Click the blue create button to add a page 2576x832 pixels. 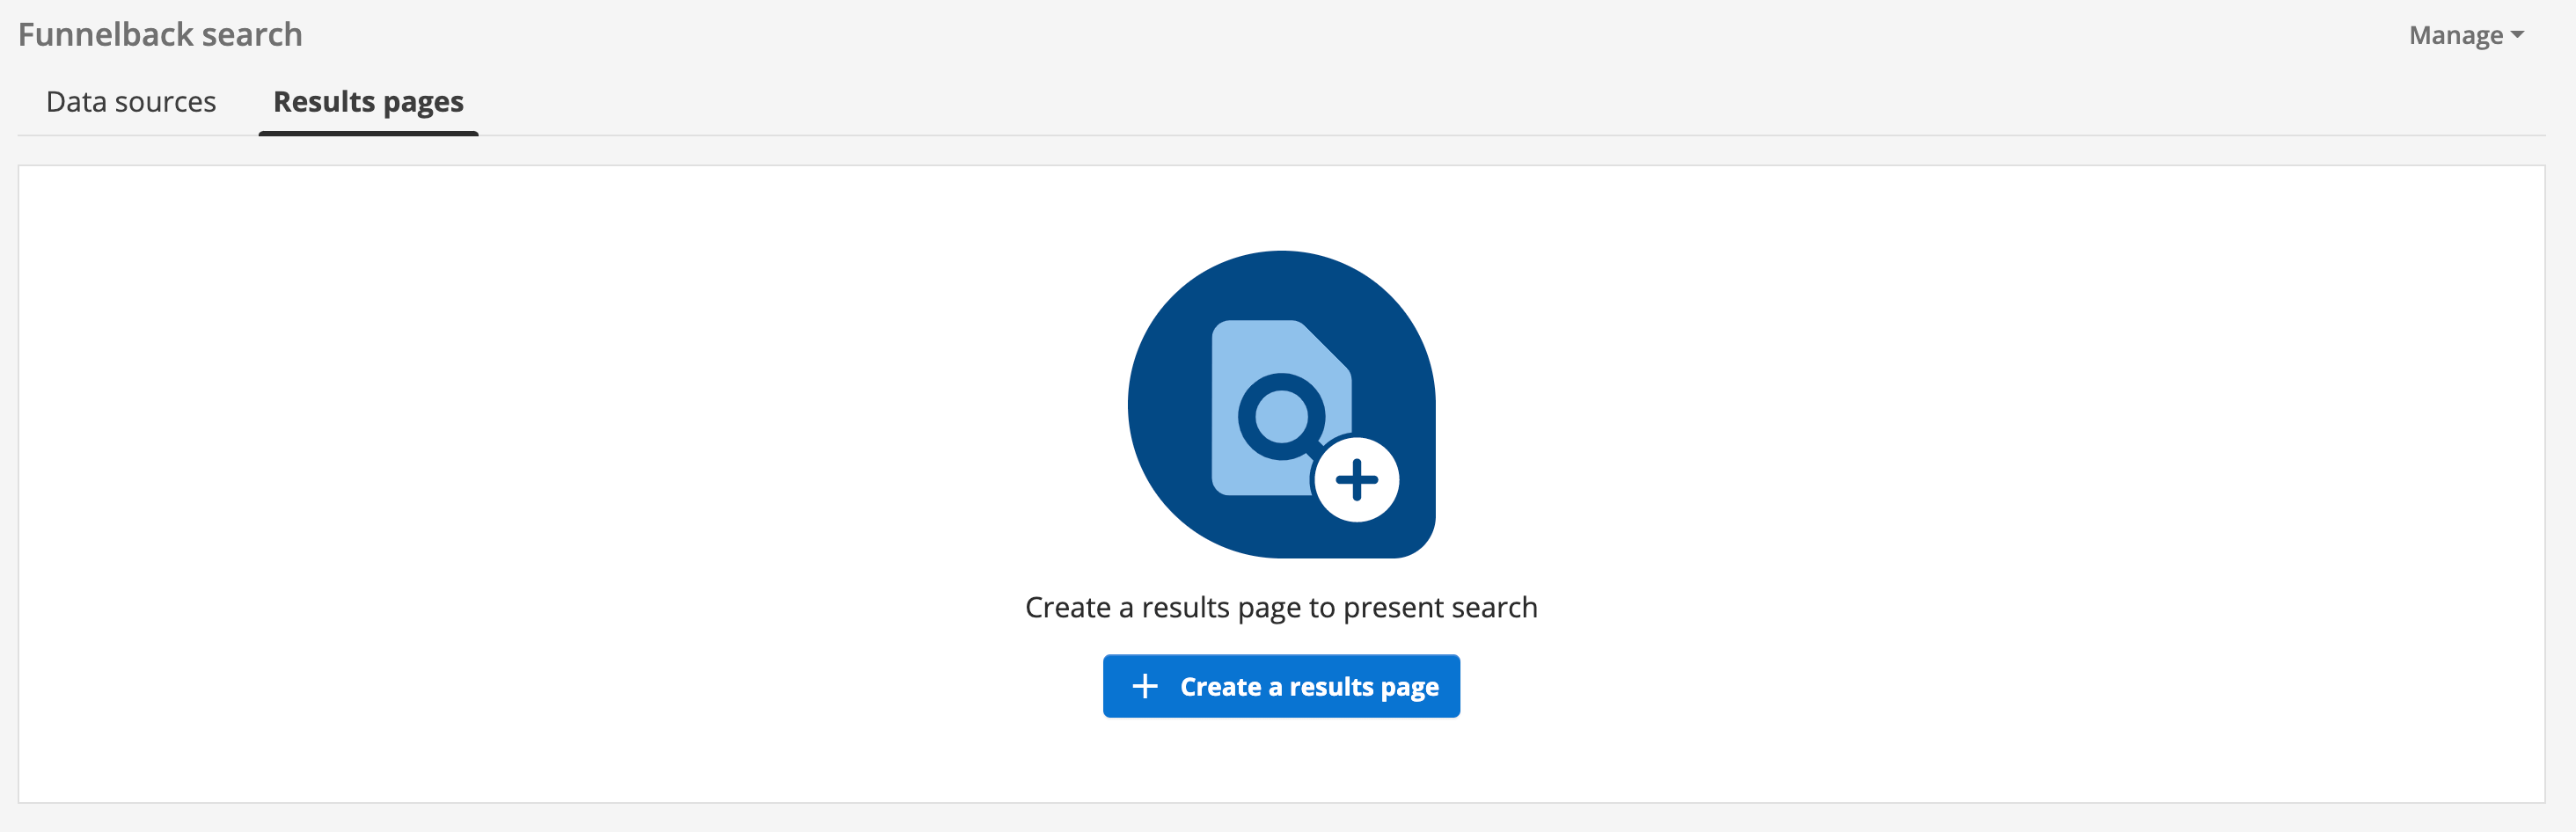pos(1281,686)
